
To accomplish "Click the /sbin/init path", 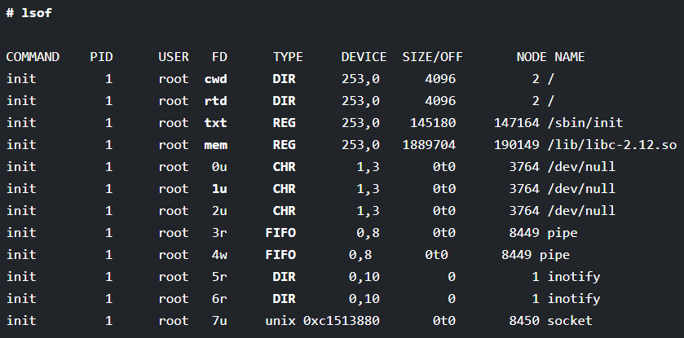I will coord(585,123).
